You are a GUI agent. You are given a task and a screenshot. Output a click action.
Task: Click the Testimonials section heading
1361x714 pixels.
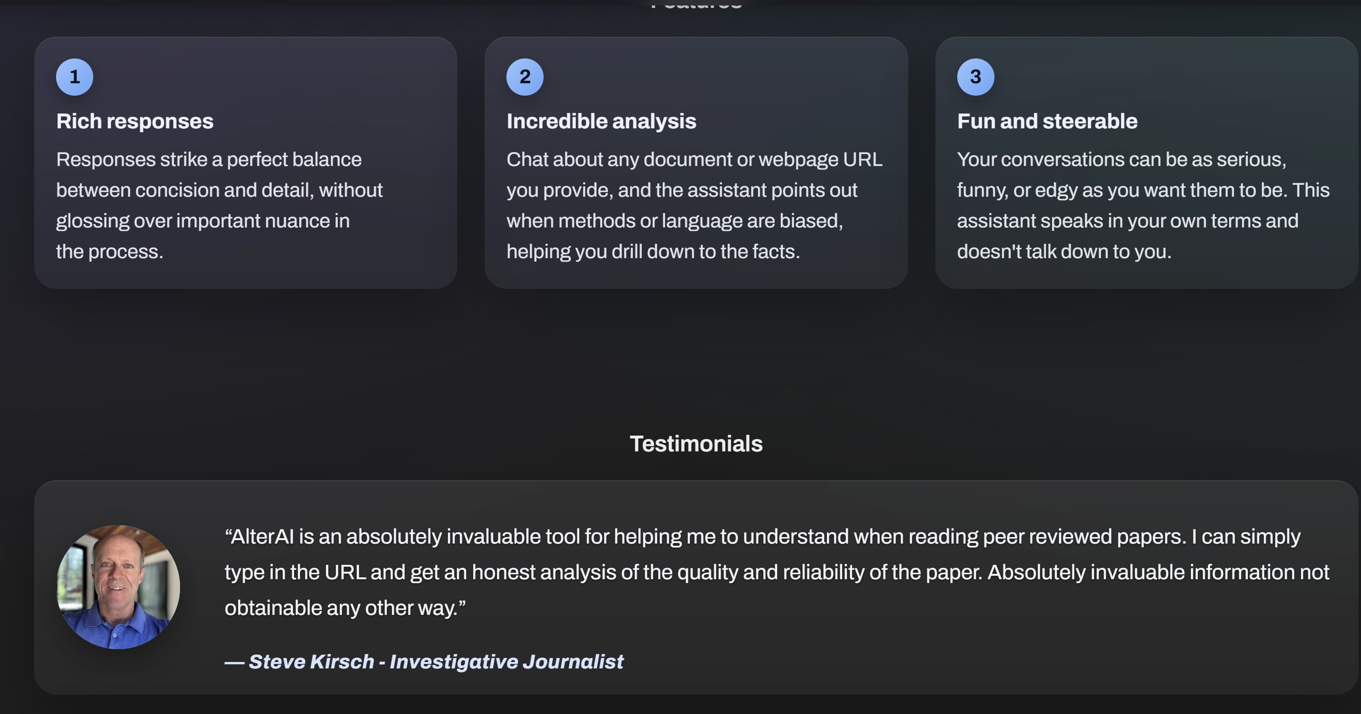point(696,444)
